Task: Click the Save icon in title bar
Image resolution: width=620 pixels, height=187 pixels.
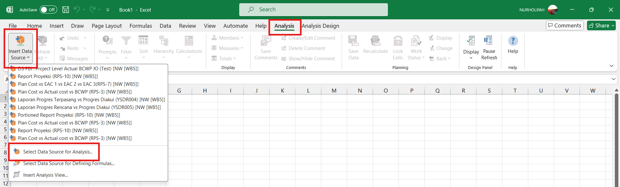Action: click(66, 10)
